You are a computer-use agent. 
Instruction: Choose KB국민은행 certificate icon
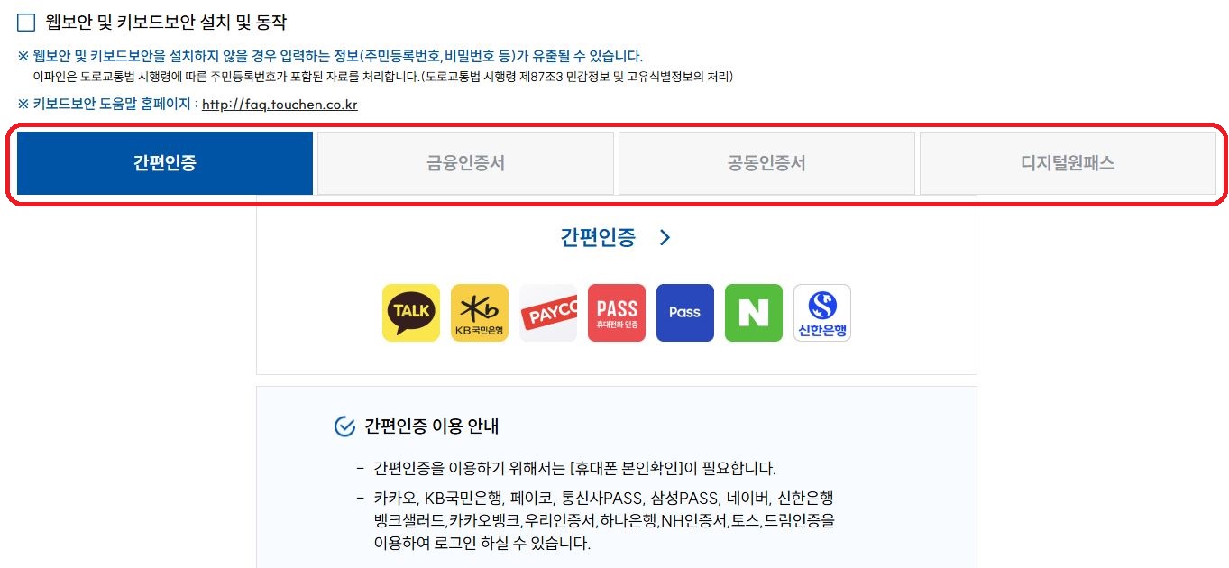tap(480, 313)
